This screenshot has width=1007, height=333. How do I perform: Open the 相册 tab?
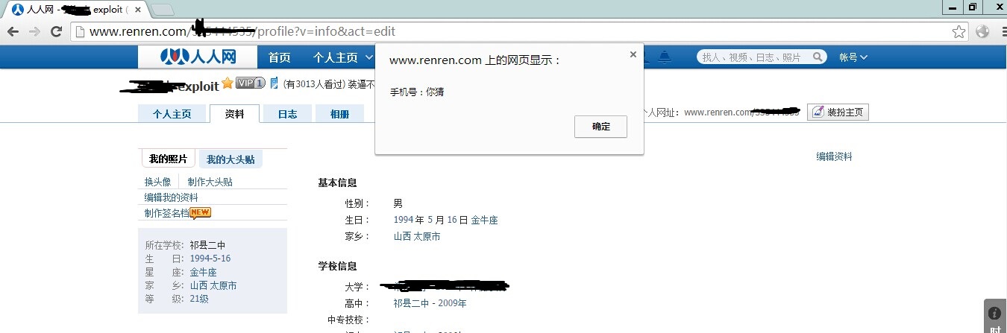(x=339, y=114)
